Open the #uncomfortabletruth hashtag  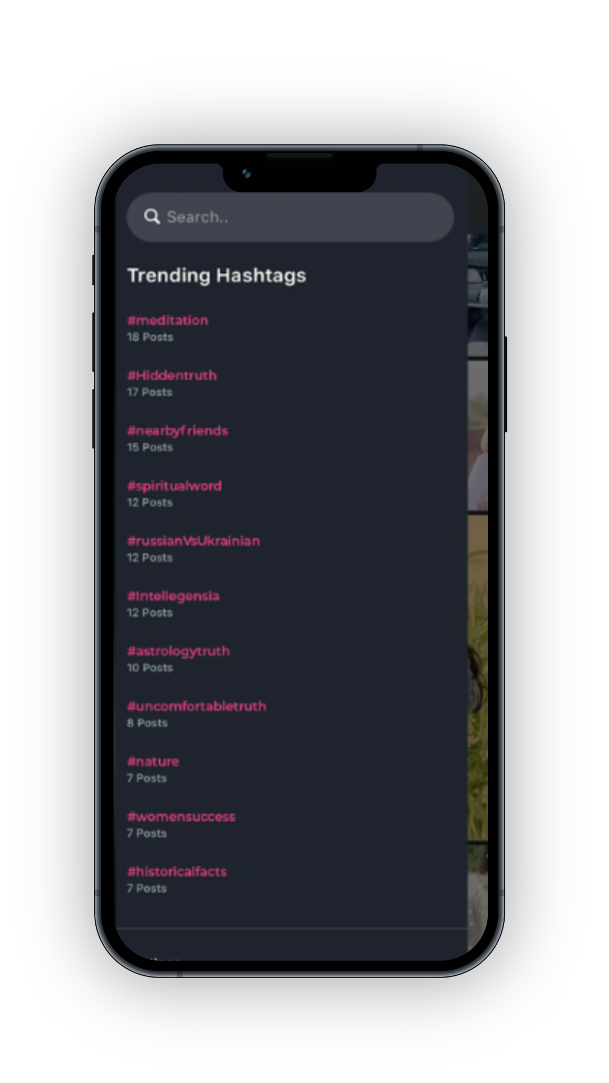[196, 706]
